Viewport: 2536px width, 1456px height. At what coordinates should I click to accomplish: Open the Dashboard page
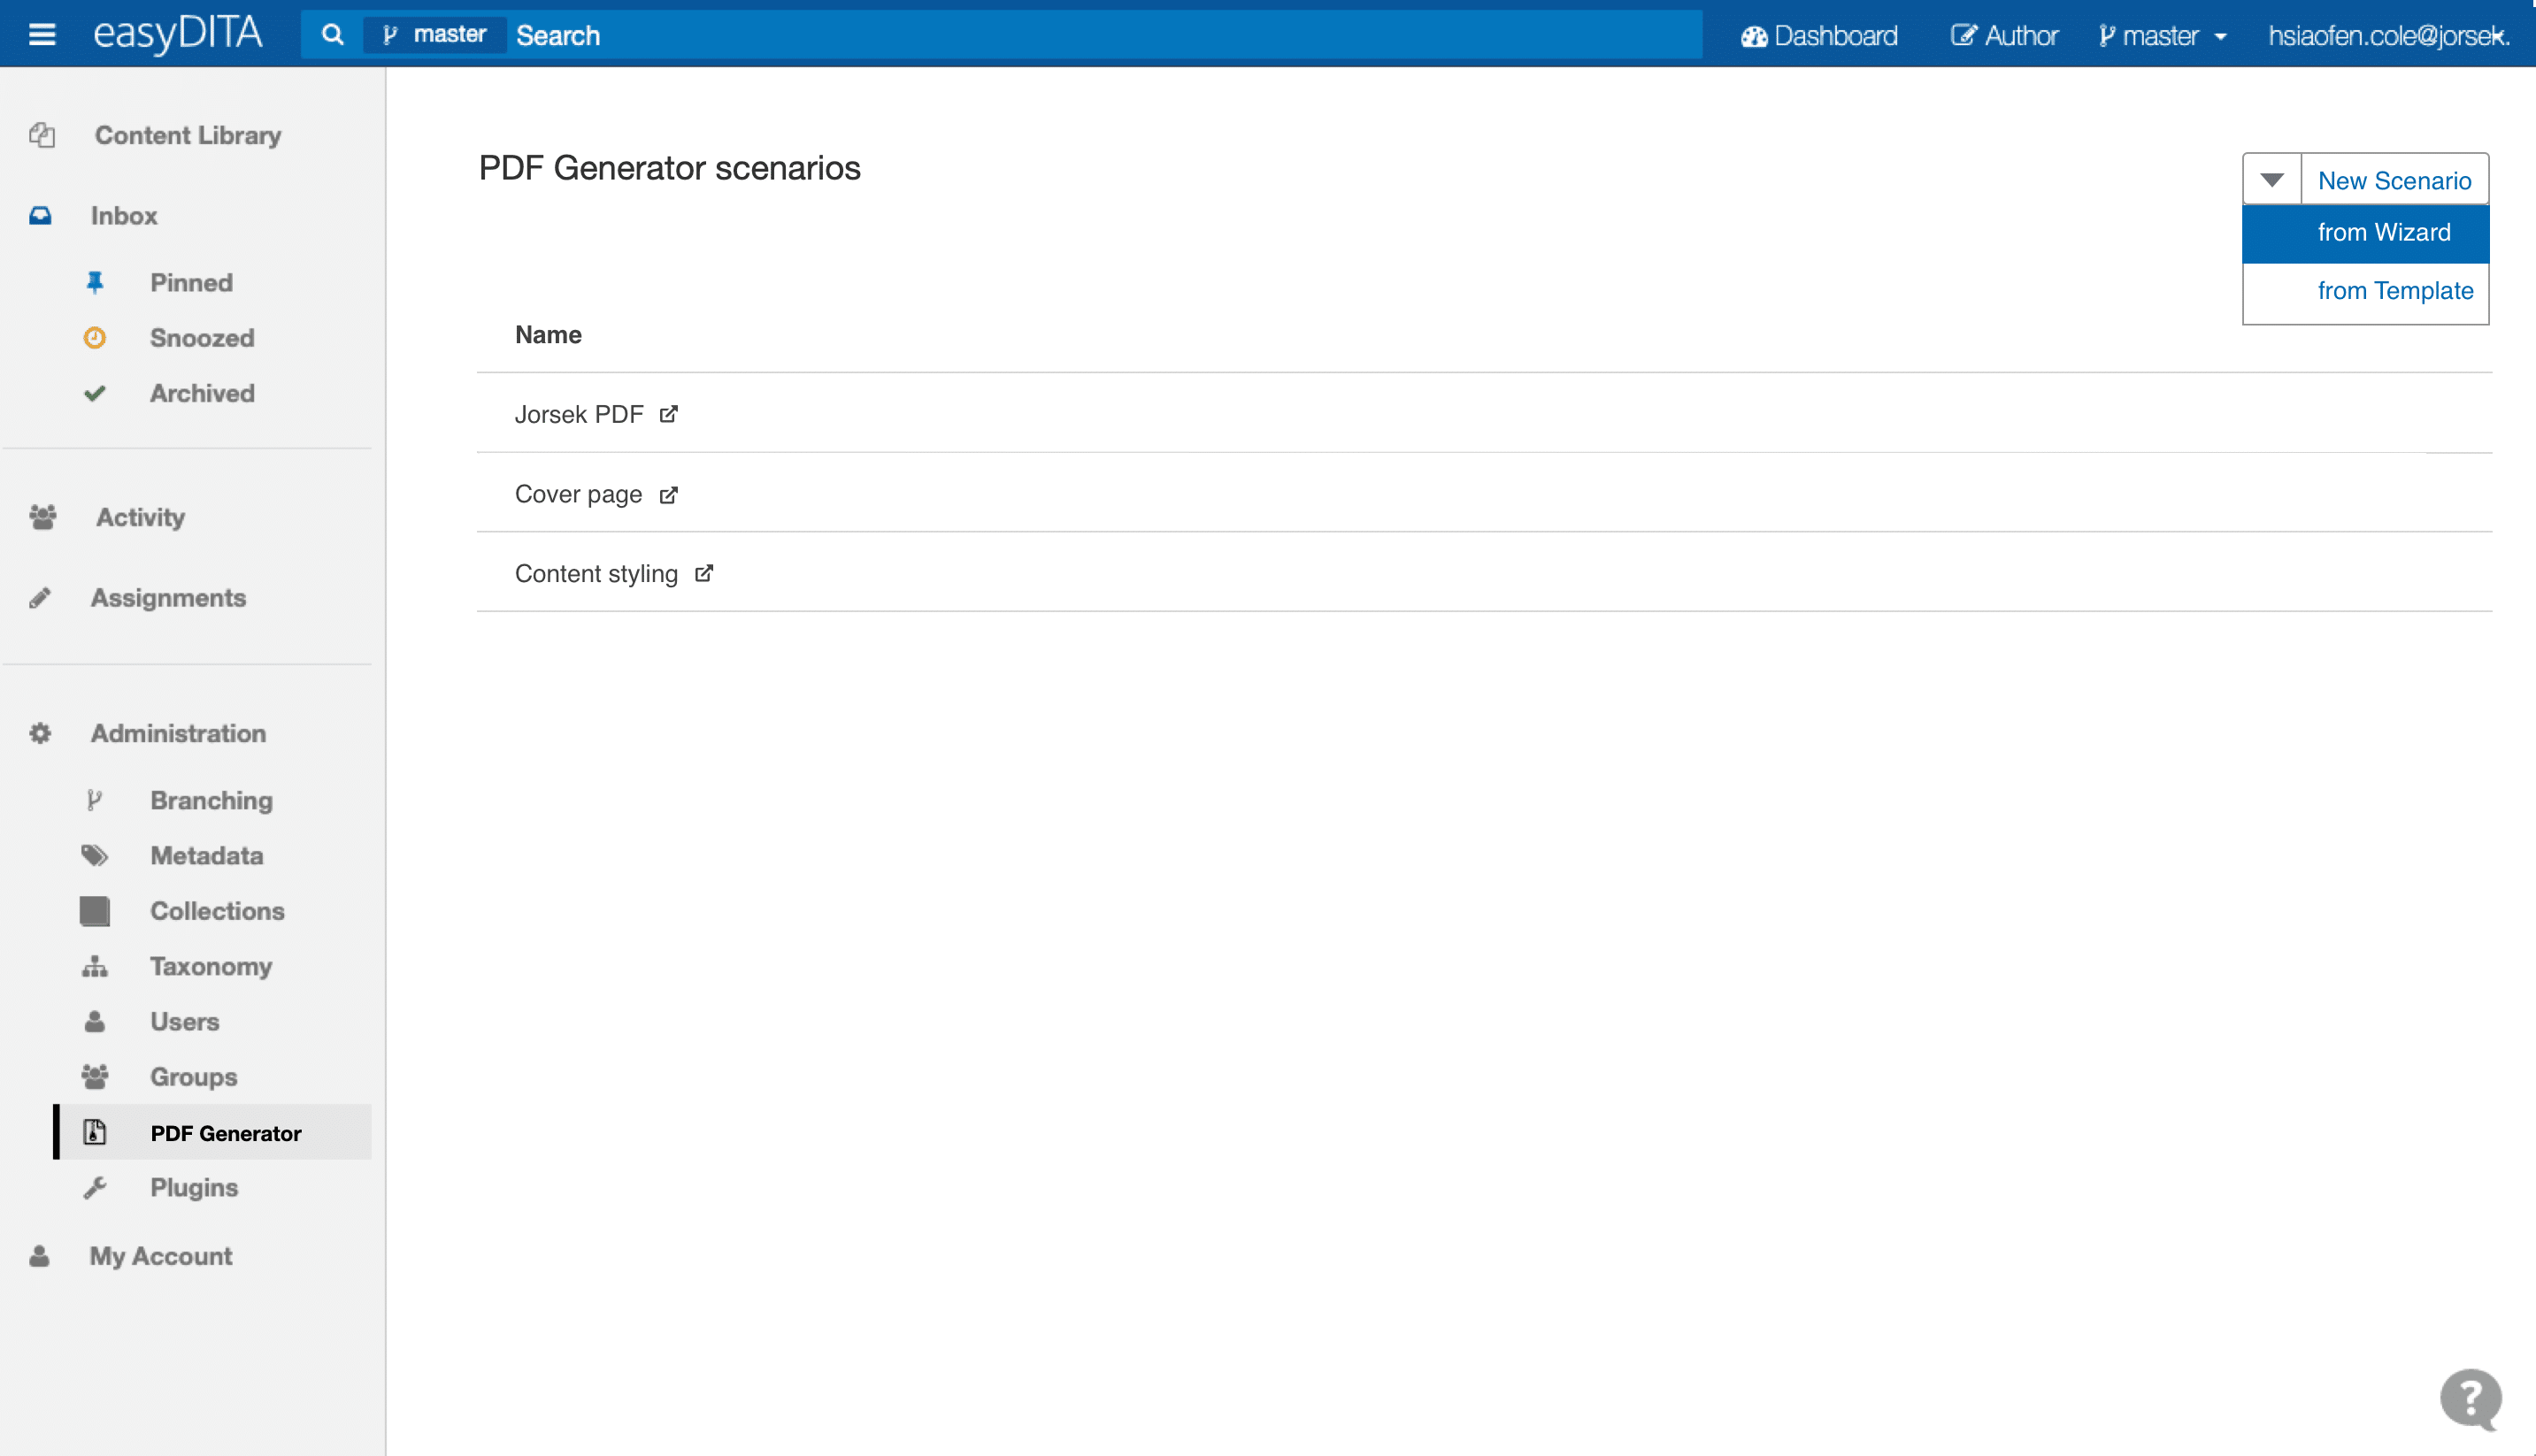(1819, 36)
